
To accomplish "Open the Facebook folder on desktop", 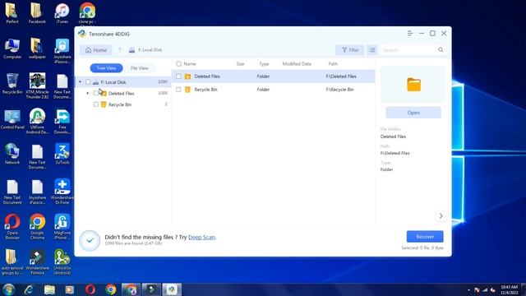I will 37,13.
